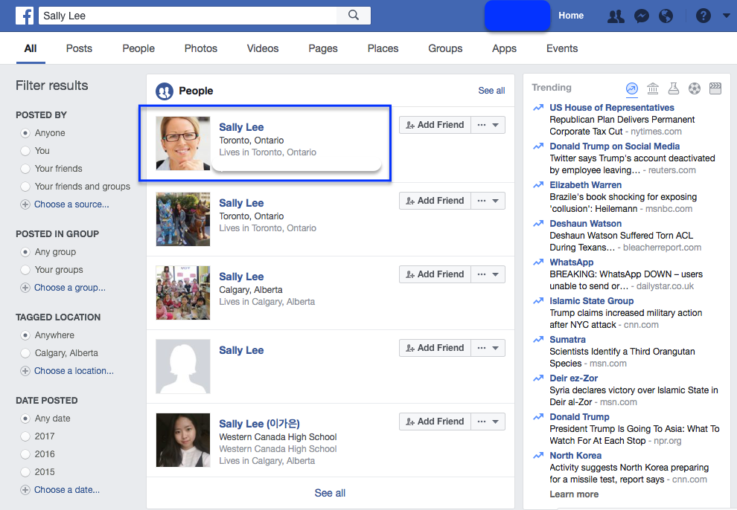Switch to the Groups tab
The width and height of the screenshot is (737, 510).
pos(445,48)
